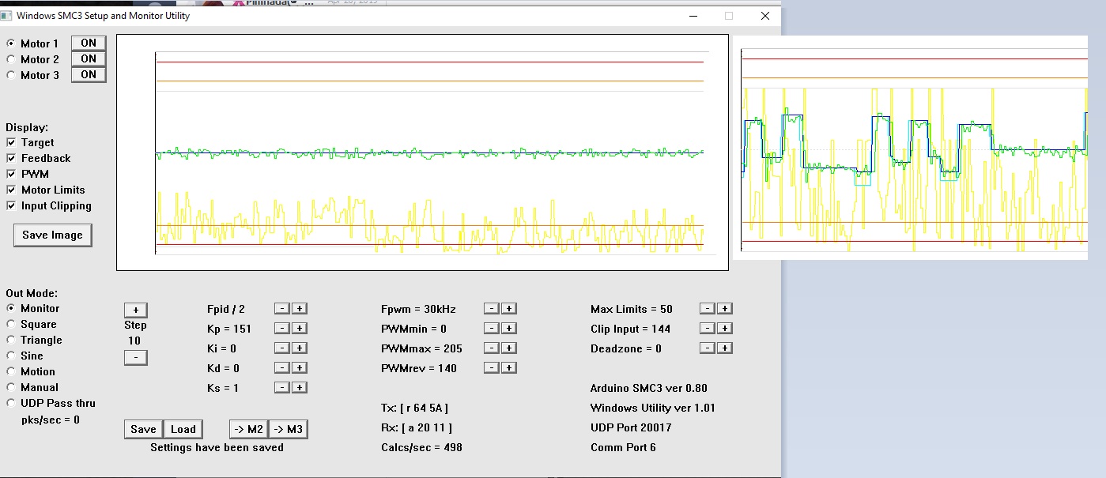Increase Ki with plus button
This screenshot has width=1106, height=478.
coord(300,348)
